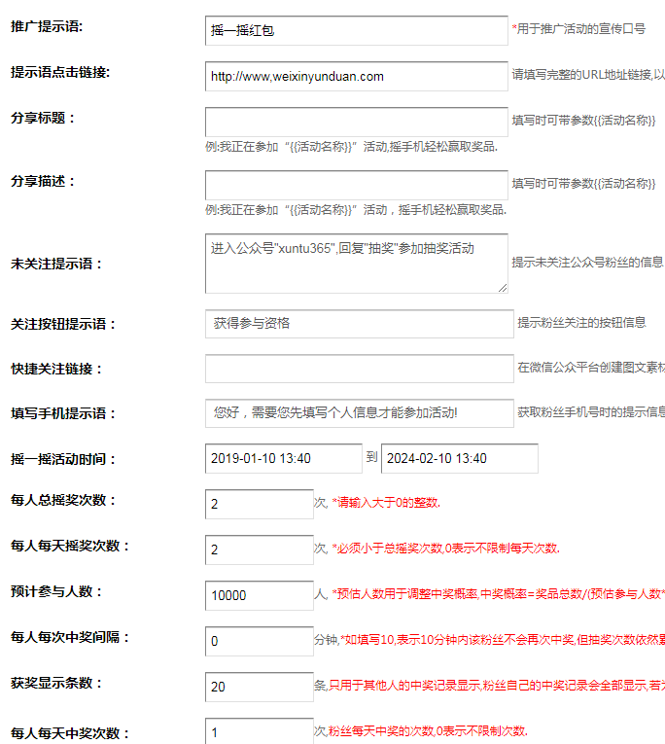Focus the 填写手机提示语 text field

[x=359, y=413]
